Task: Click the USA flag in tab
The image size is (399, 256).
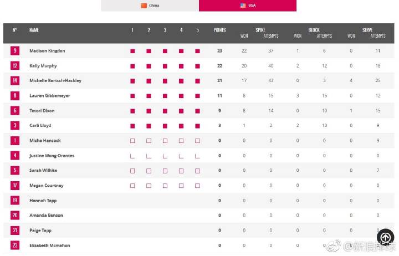Action: point(243,6)
